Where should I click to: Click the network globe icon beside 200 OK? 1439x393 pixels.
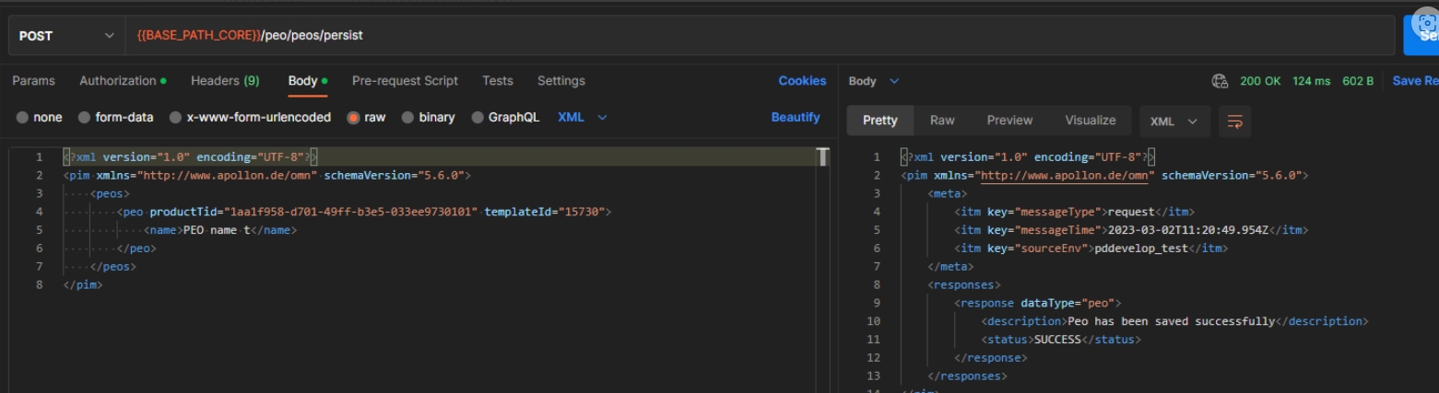coord(1220,81)
